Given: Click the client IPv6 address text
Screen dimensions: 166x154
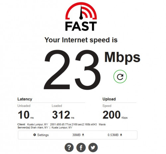Looking at the screenshot, I should pyautogui.click(x=73, y=124).
